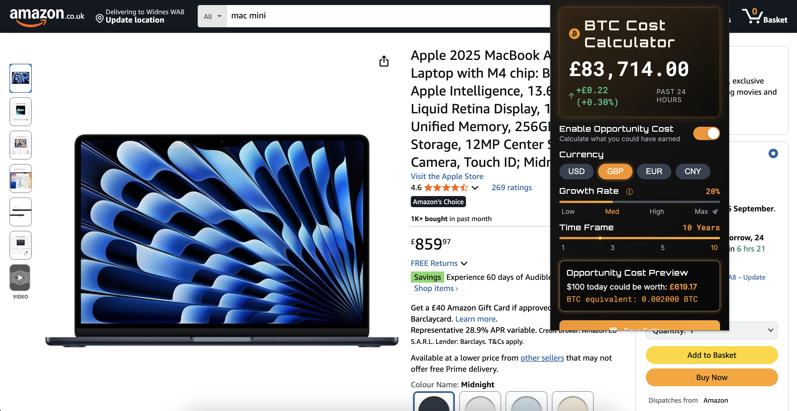Click the Bitcoin logo in calculator header
The height and width of the screenshot is (411, 797).
click(x=574, y=34)
